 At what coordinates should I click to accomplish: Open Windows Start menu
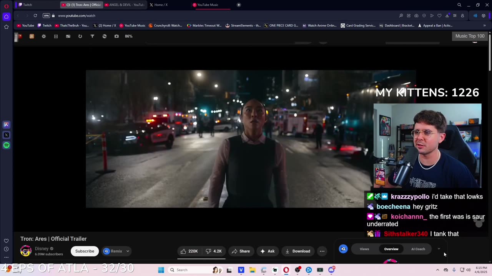161,270
